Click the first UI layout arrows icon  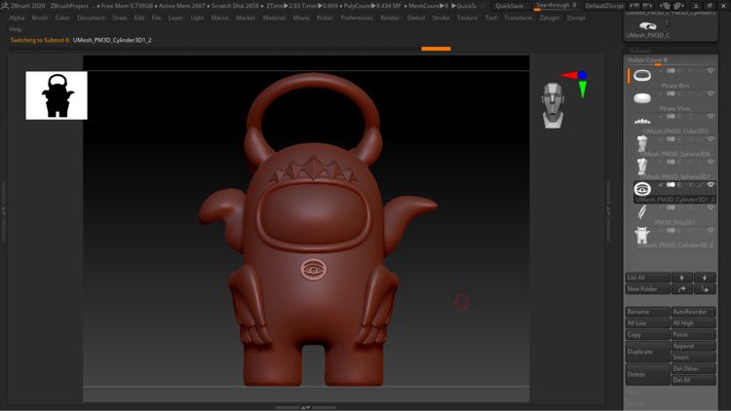(635, 6)
